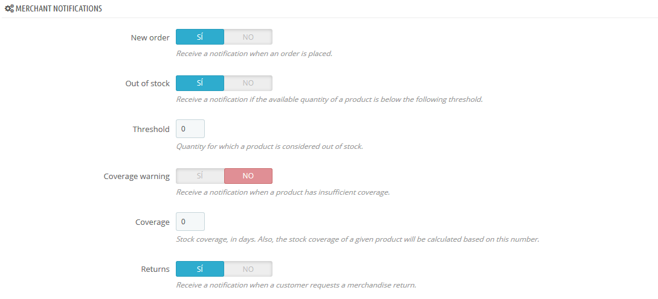The height and width of the screenshot is (299, 658).
Task: Click the Out of stock label
Action: [147, 83]
